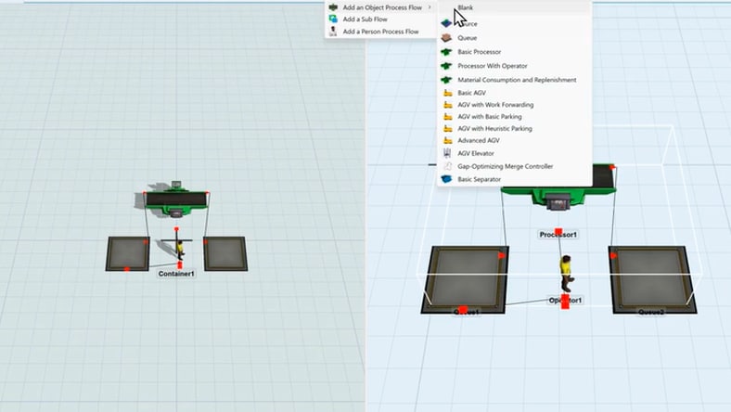Click the Basic AGV forklift icon
Viewport: 731px width, 412px height.
447,93
